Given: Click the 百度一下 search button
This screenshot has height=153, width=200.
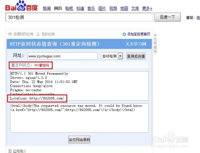Looking at the screenshot, I should tap(167, 17).
